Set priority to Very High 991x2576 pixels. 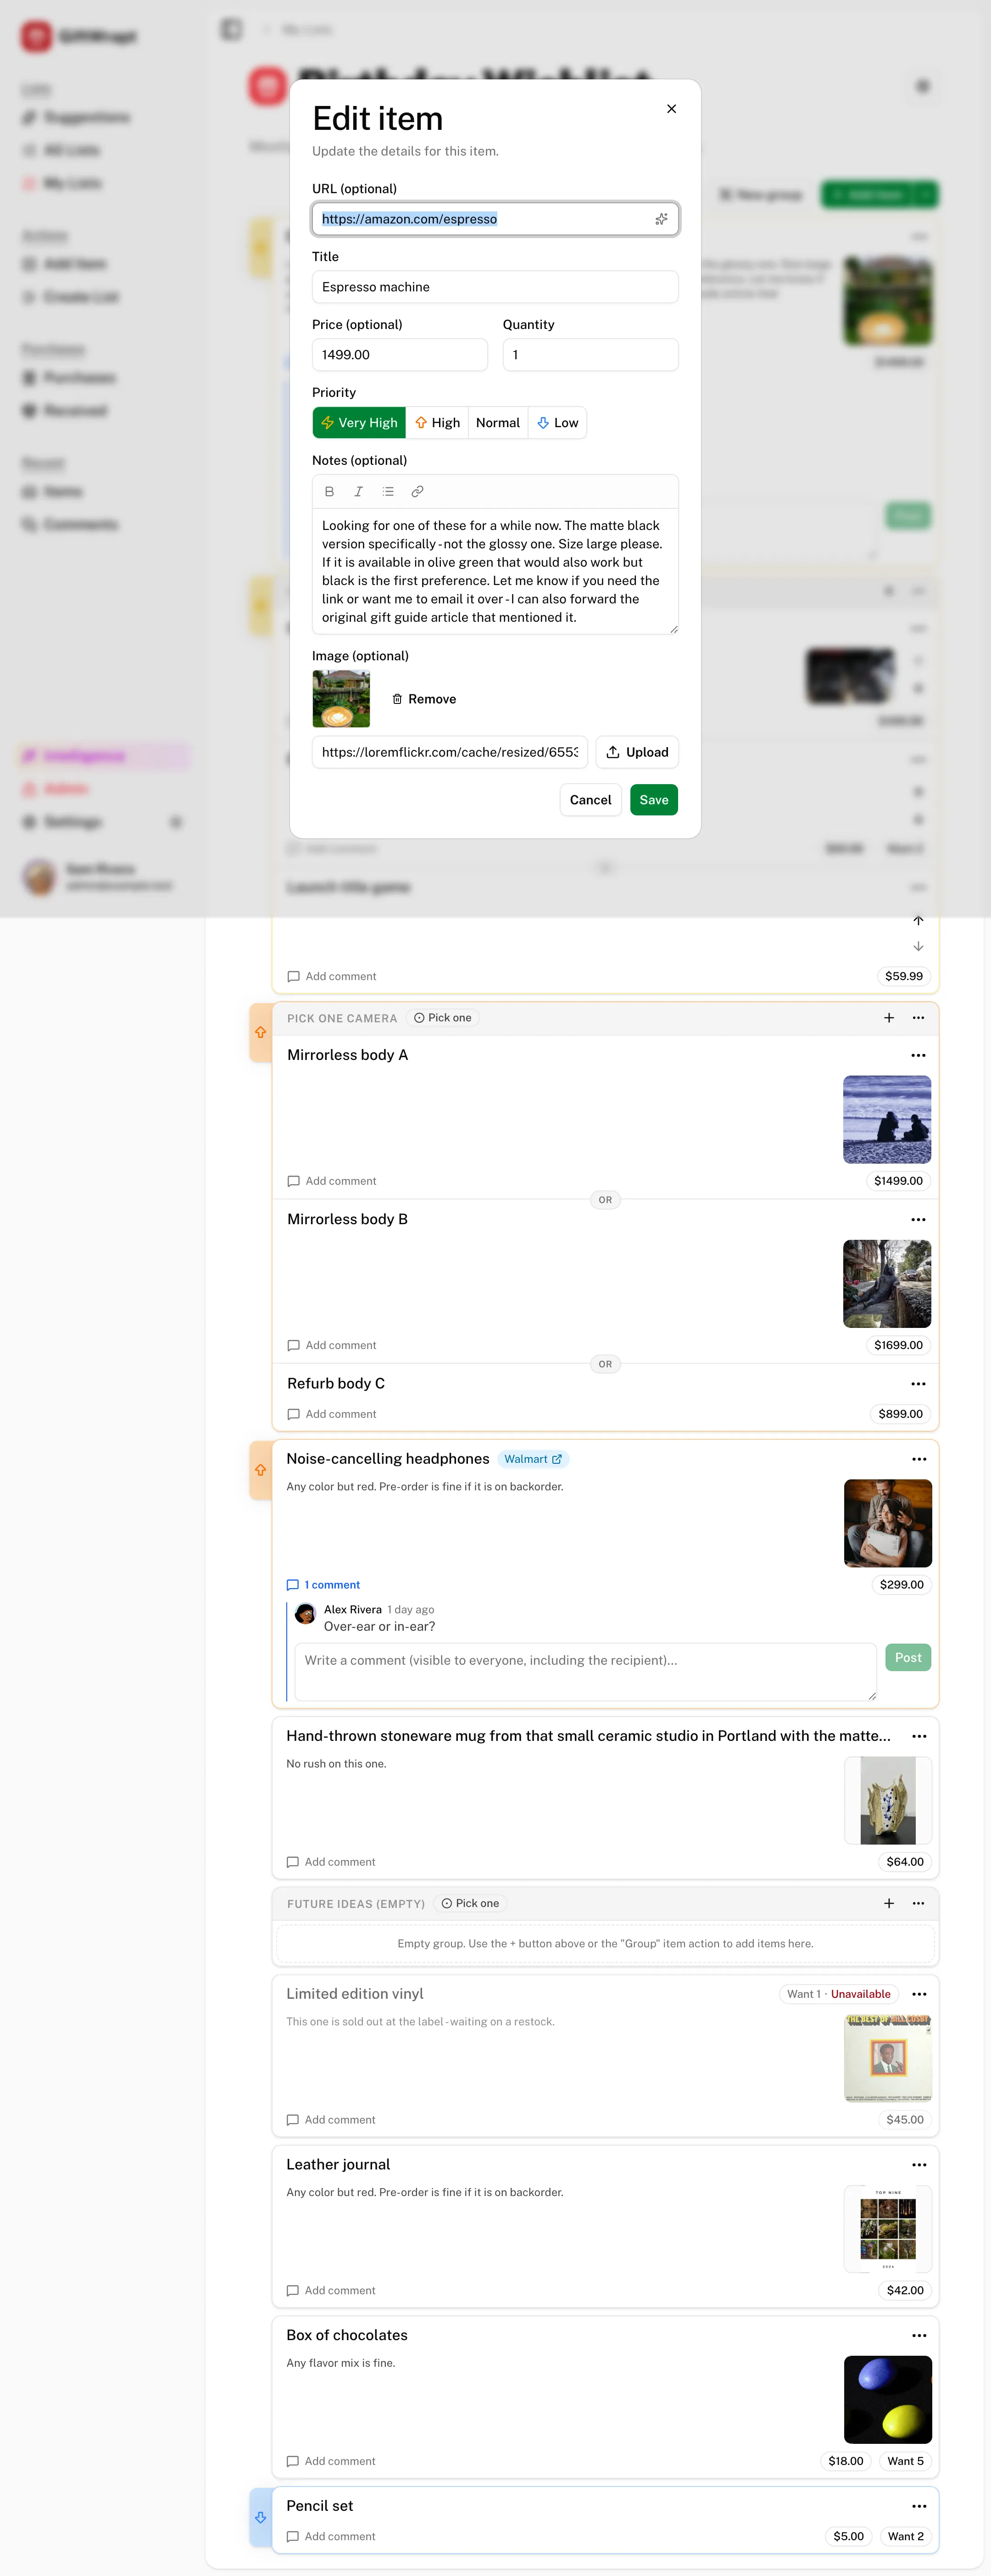(x=359, y=423)
